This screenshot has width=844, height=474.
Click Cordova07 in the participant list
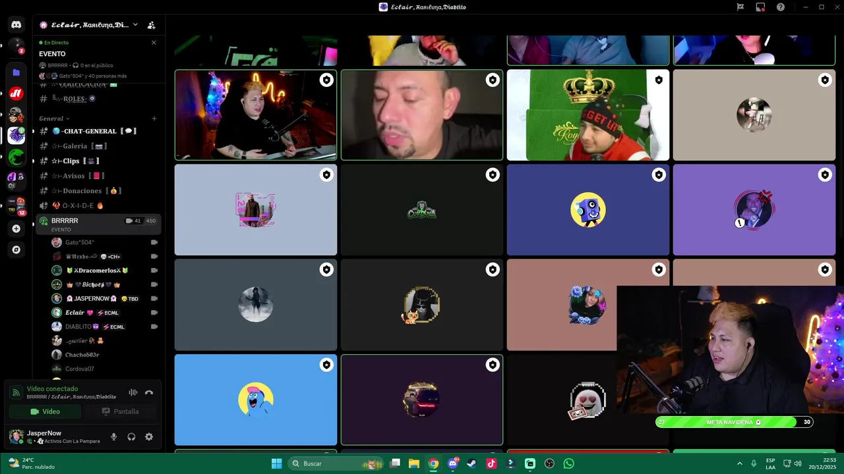click(x=79, y=369)
